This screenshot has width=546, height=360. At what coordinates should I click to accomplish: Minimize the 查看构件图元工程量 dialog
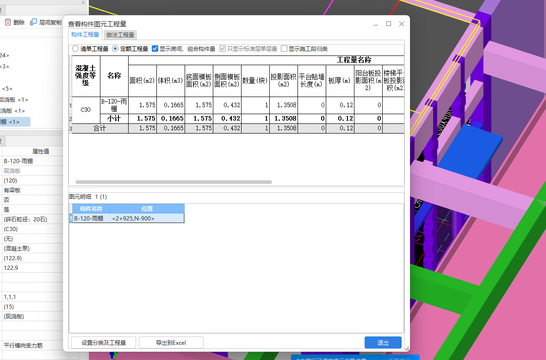tap(376, 24)
